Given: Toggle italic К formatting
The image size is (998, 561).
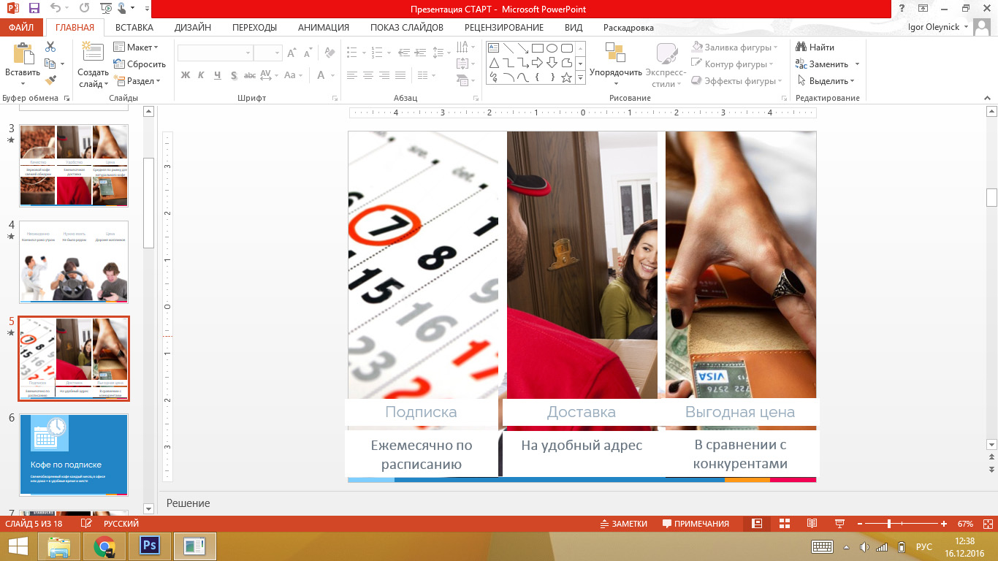Looking at the screenshot, I should pyautogui.click(x=202, y=75).
